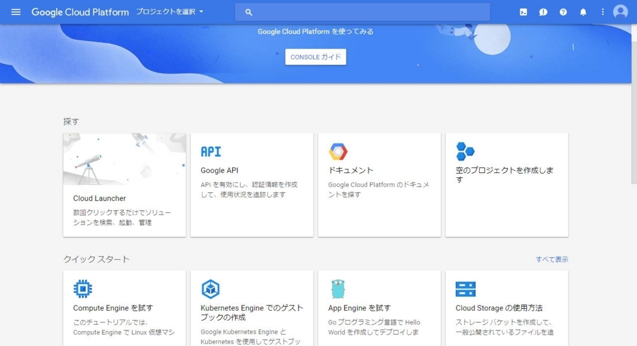This screenshot has width=637, height=346.
Task: Activate the Cloud Shell icon
Action: 523,12
